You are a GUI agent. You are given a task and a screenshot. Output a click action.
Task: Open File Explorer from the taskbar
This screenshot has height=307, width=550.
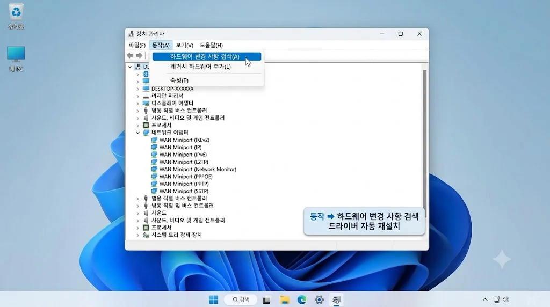click(x=285, y=300)
